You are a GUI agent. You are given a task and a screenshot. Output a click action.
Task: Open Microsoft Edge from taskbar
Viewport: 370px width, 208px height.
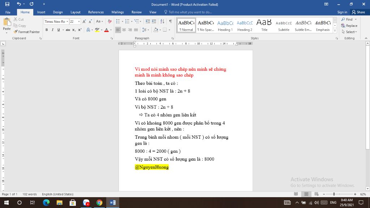46,203
